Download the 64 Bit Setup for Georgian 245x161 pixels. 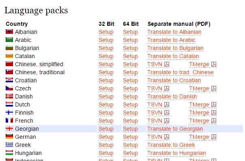coord(130,129)
